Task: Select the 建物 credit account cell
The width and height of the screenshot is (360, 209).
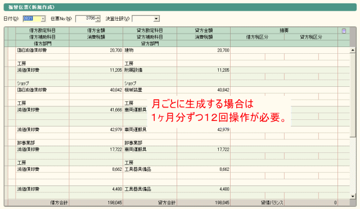Action: [150, 50]
